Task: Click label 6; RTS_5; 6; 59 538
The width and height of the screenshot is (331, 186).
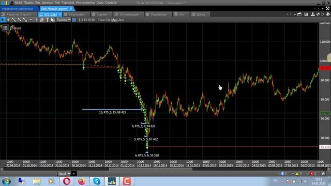Action: (147, 156)
